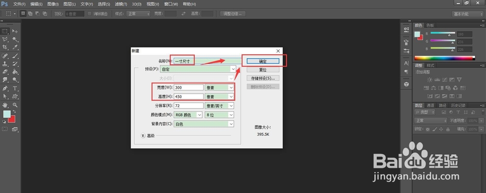The height and width of the screenshot is (193, 486).
Task: Toggle the anti-alias (消除锯齿) checkbox
Action: click(89, 14)
